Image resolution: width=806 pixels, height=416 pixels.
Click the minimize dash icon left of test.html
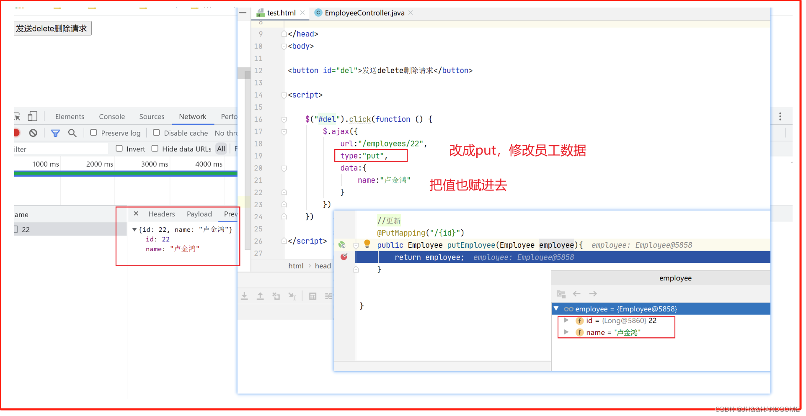pos(243,13)
